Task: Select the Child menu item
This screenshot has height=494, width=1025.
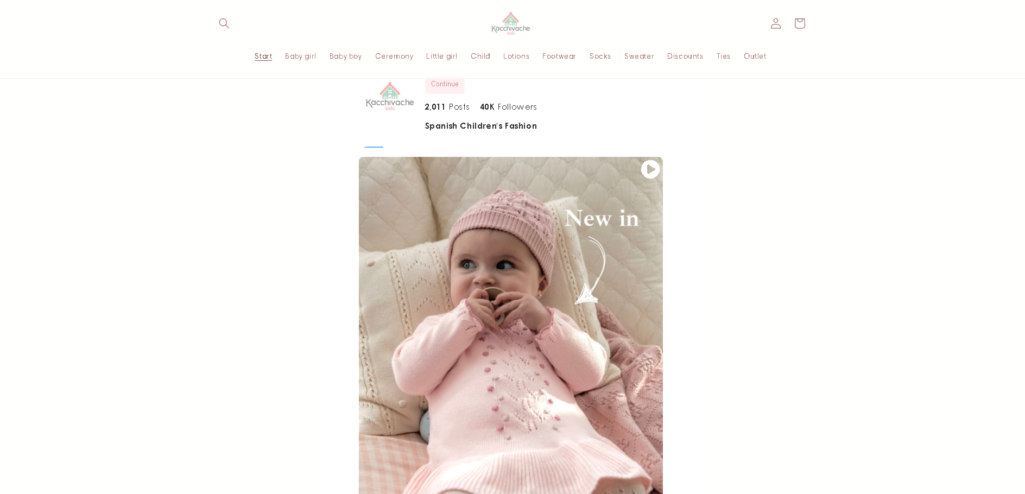Action: point(480,56)
